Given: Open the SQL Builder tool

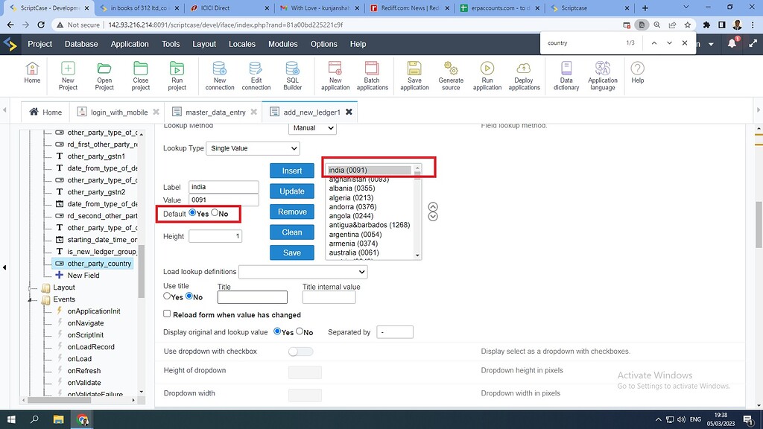Looking at the screenshot, I should click(292, 74).
